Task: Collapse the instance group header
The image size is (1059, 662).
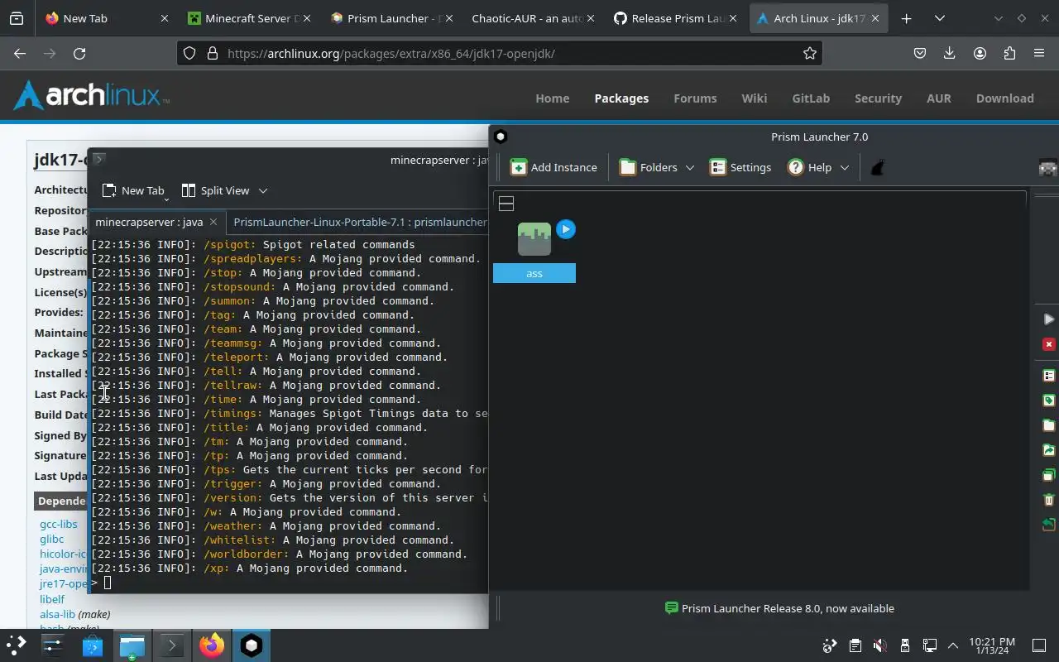Action: point(506,204)
